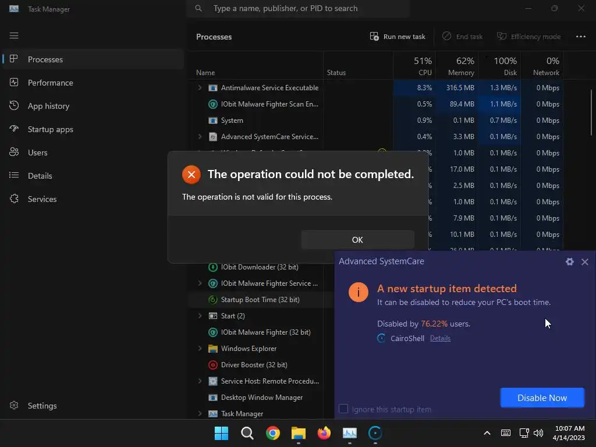The image size is (596, 447).
Task: Switch to the Users page
Action: (93, 152)
